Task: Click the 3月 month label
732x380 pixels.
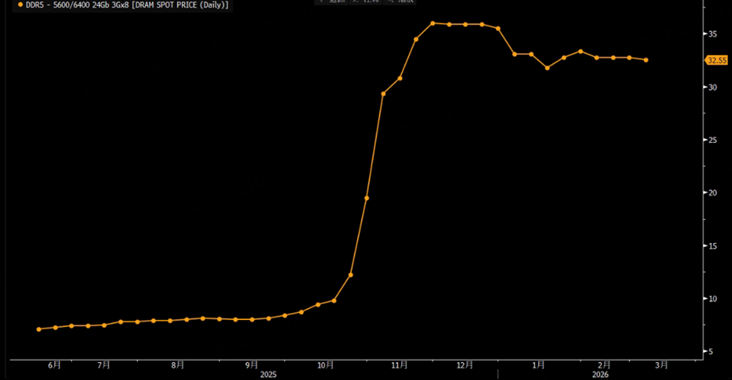Action: coord(662,365)
